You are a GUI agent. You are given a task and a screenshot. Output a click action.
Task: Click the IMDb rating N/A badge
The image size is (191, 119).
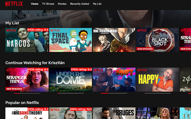81,109
